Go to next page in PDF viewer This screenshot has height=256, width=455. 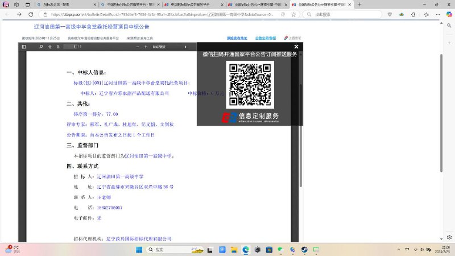click(58, 47)
